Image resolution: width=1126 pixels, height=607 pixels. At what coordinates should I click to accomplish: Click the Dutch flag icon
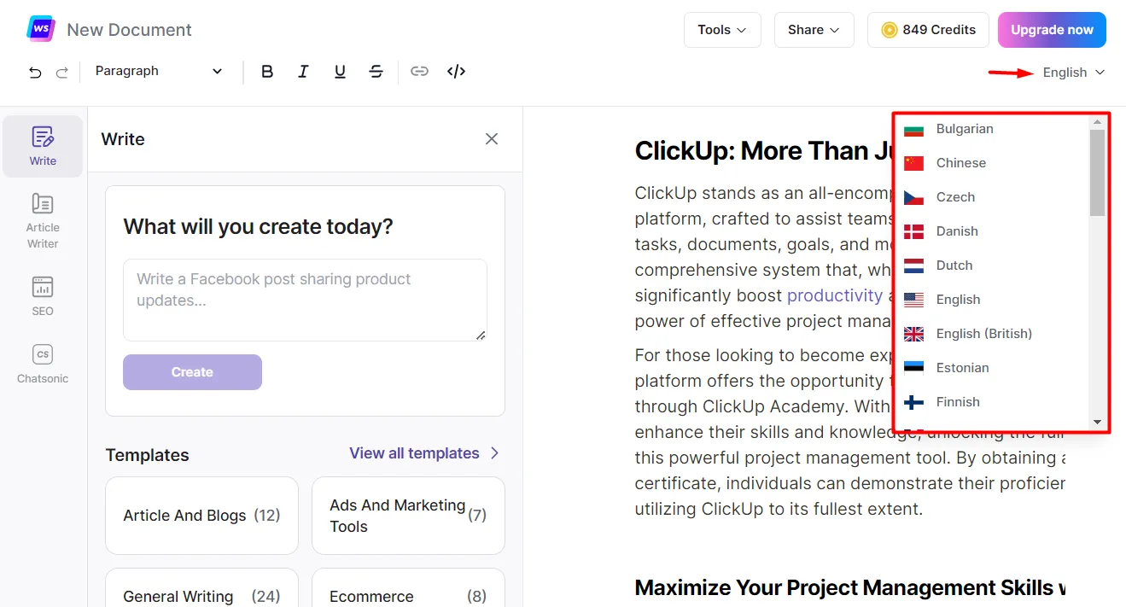click(x=913, y=266)
